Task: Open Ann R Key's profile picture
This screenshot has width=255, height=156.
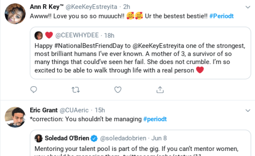Action: pyautogui.click(x=15, y=14)
